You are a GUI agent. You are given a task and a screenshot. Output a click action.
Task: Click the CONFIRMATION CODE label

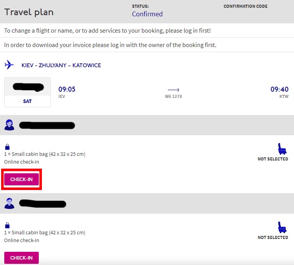point(246,6)
